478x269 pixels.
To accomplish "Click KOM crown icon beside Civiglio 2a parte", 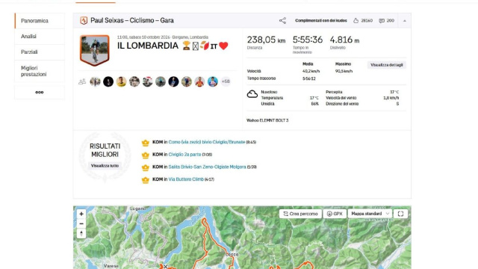I will pos(146,155).
